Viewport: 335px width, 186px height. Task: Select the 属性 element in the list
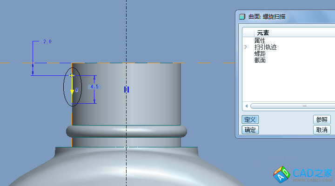coord(260,41)
